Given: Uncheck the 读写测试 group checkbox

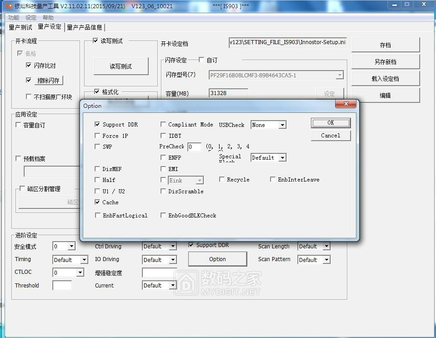Looking at the screenshot, I should 95,40.
